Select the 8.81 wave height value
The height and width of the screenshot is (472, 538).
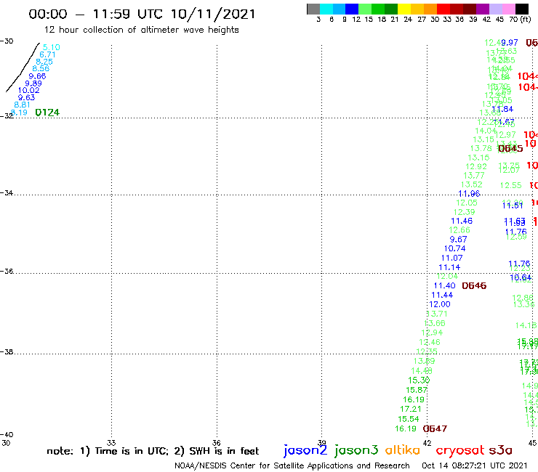tap(23, 105)
